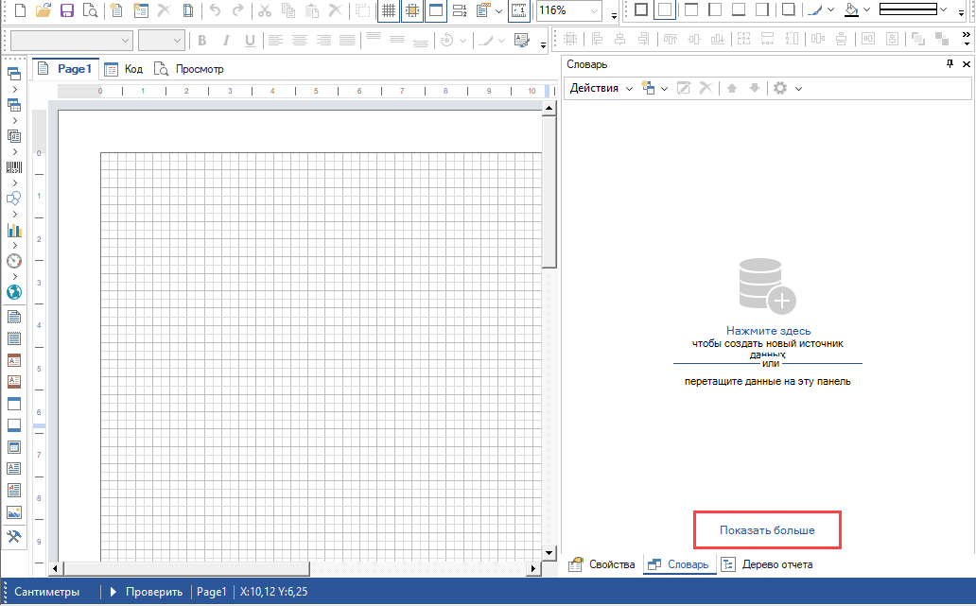The image size is (976, 606).
Task: Add a new page with the toolbar icon
Action: (x=116, y=10)
